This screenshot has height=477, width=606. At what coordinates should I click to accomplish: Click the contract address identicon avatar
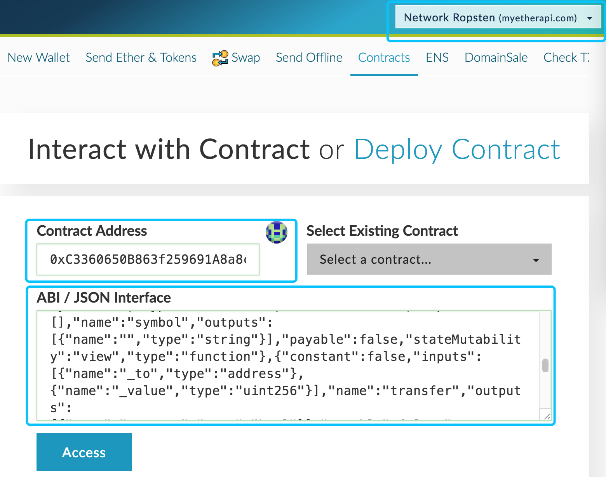click(277, 232)
